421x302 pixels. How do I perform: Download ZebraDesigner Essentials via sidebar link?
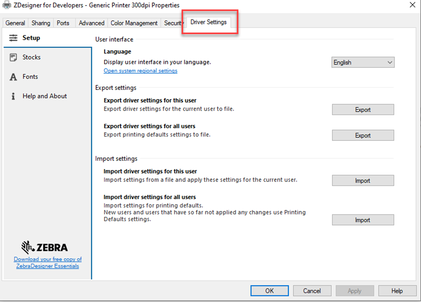(x=48, y=263)
